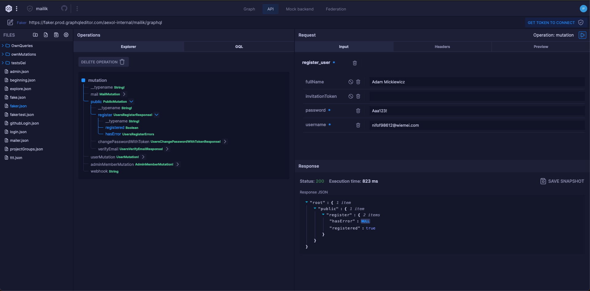Collapse the "register" JSON node
Screen dimensions: 590x291
point(323,214)
